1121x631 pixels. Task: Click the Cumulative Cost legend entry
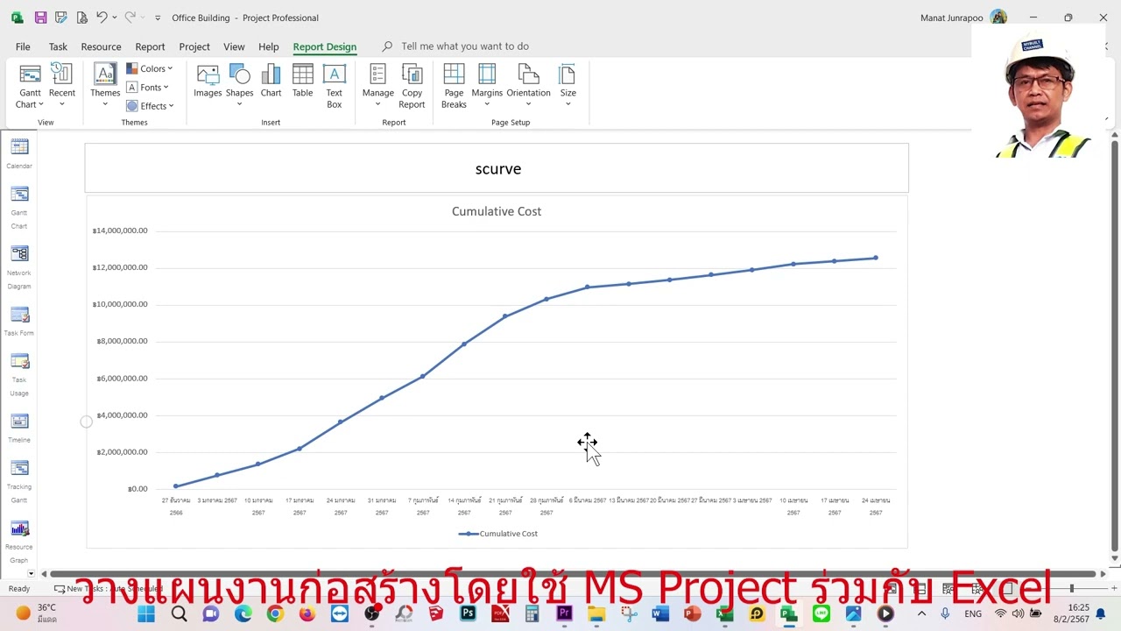coord(498,534)
